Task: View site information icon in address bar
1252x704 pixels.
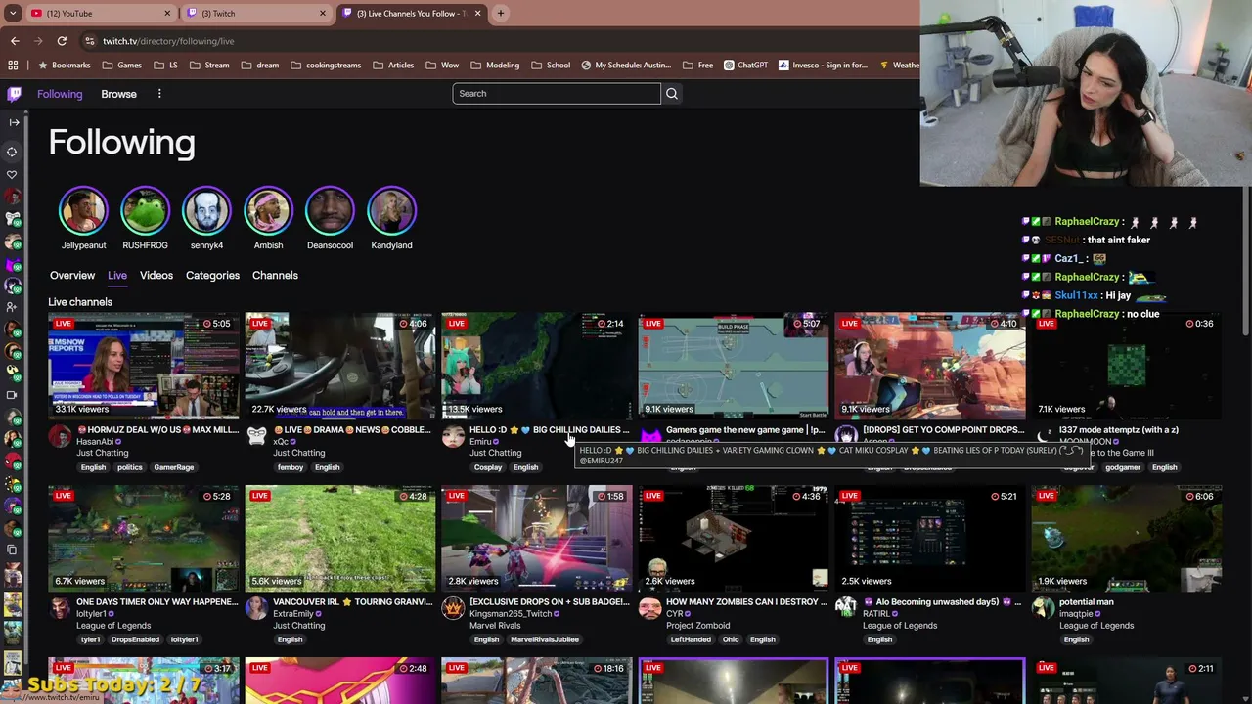Action: pos(90,41)
